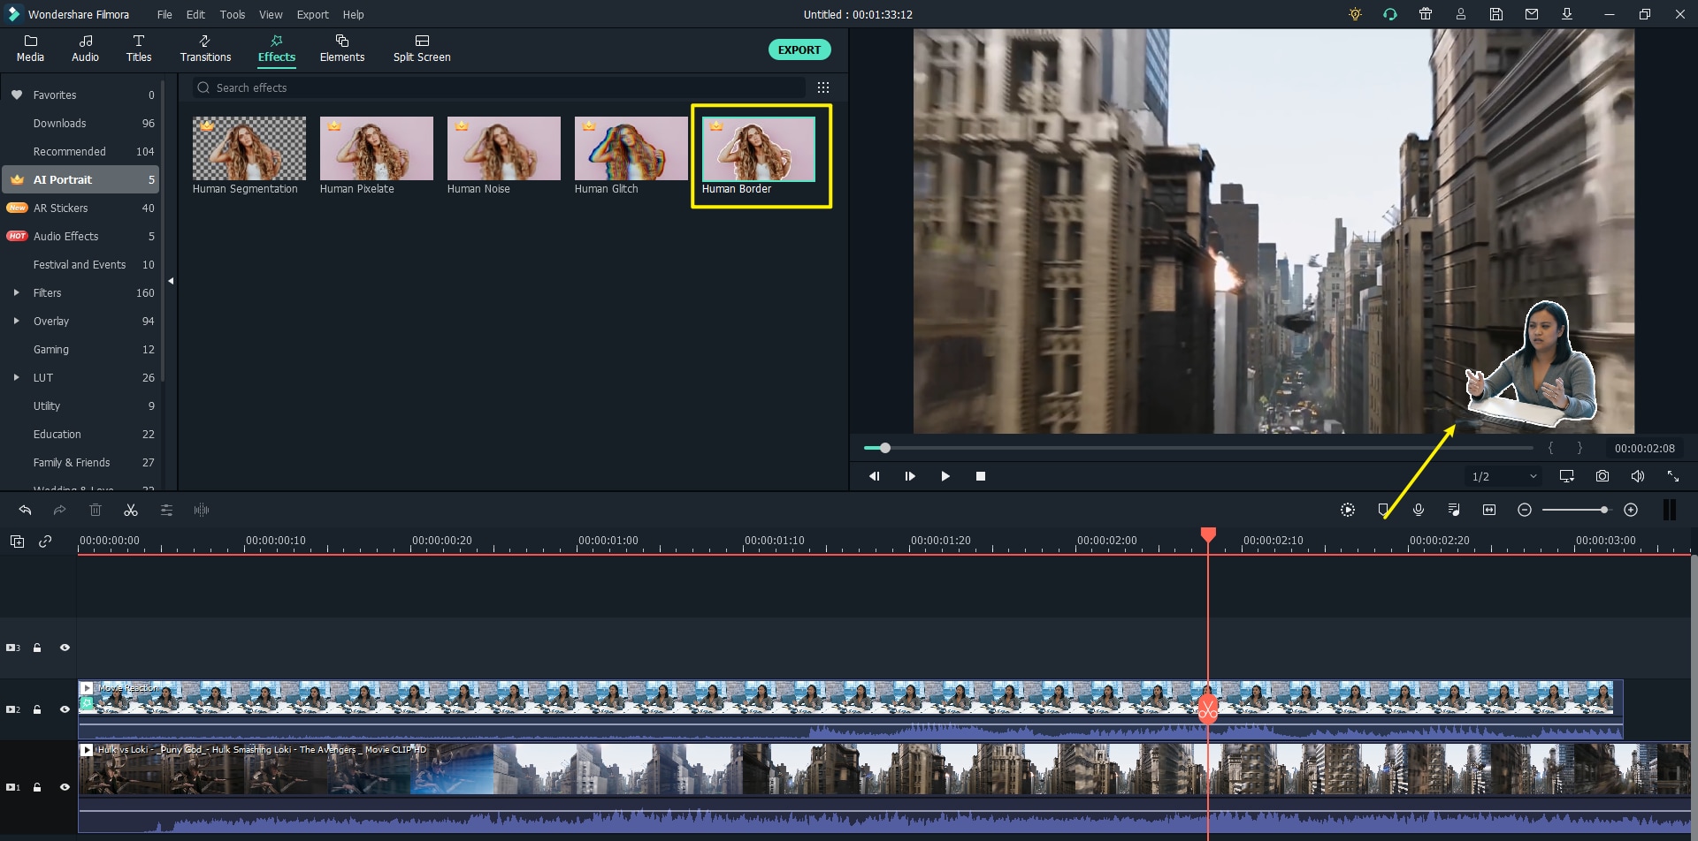
Task: Step forward one frame in preview
Action: click(910, 476)
